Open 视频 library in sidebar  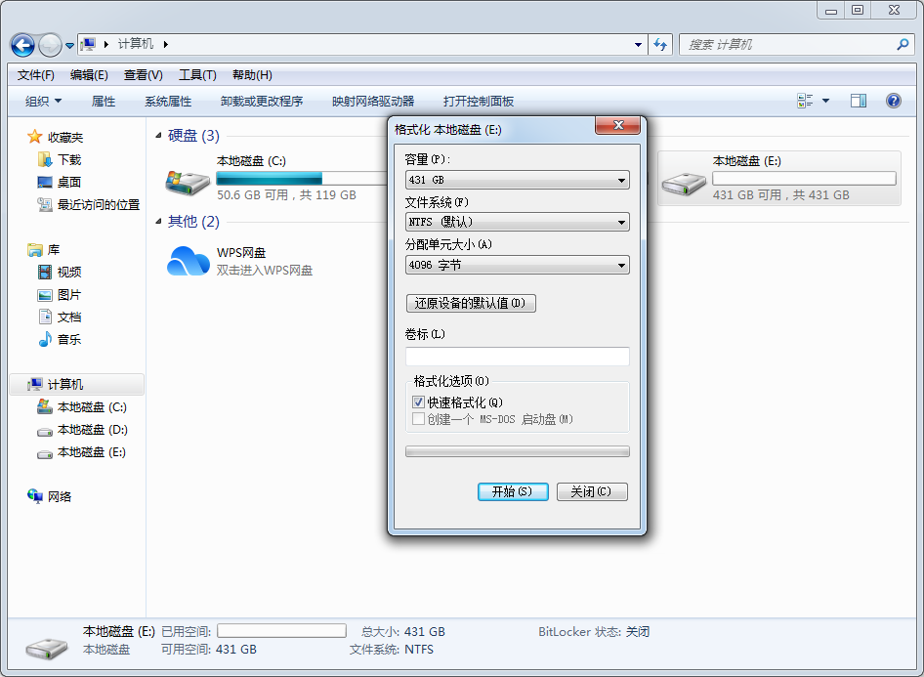pos(60,273)
